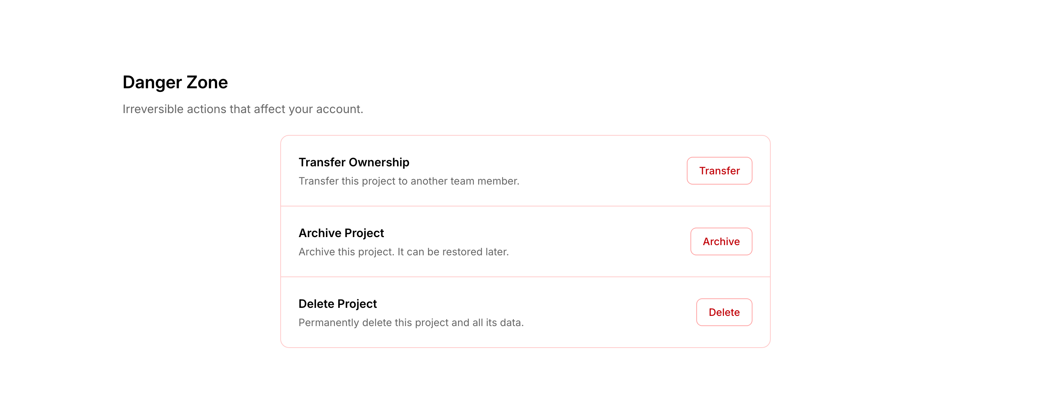Click the word 'account' in subtitle
This screenshot has width=1051, height=418.
click(x=338, y=109)
